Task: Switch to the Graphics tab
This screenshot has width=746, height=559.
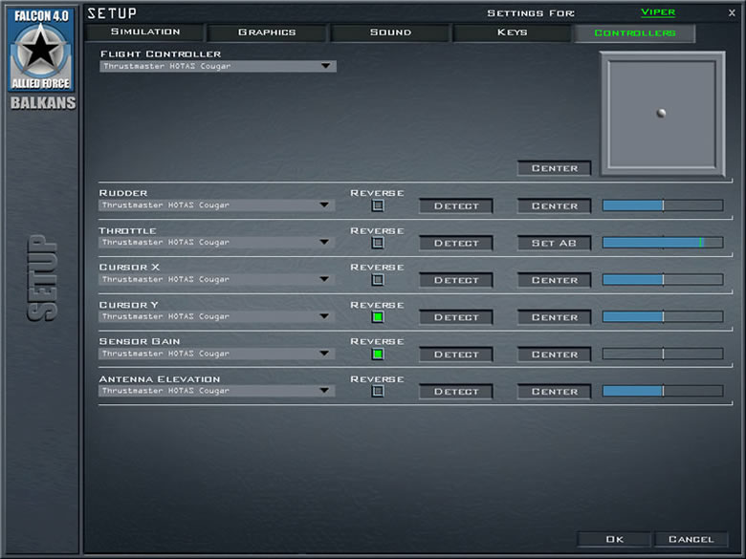Action: 267,32
